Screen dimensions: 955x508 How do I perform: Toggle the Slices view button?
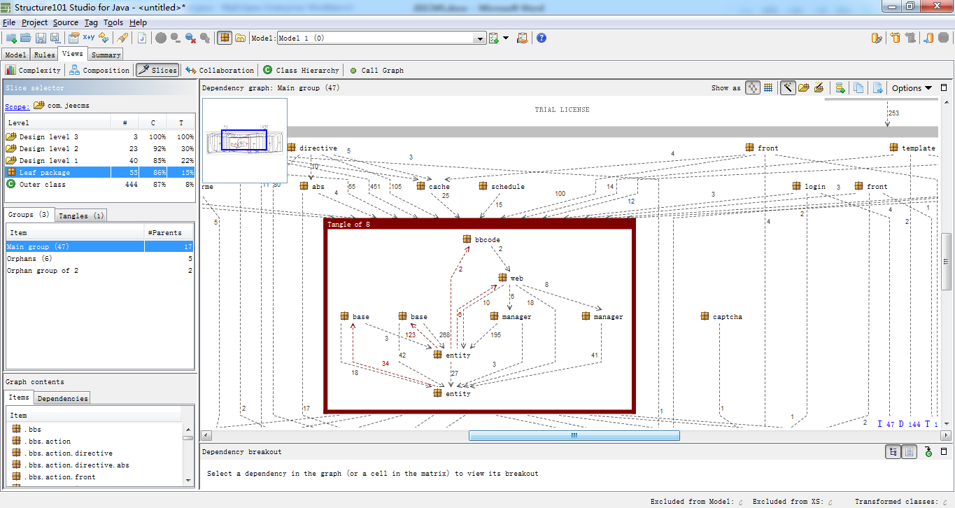tap(157, 70)
